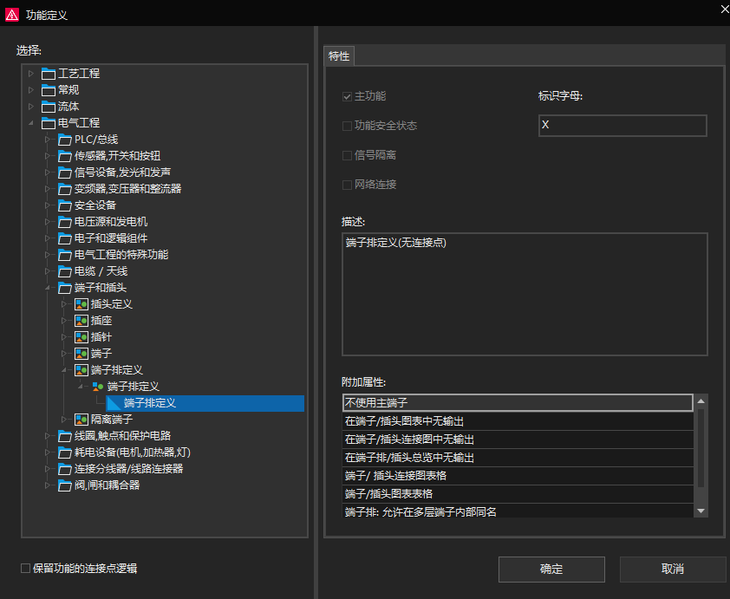Select the 插针 tree item label

tap(101, 337)
